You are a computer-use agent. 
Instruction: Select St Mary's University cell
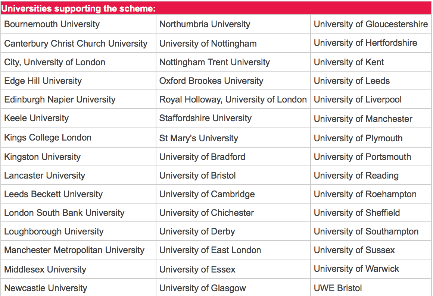point(199,138)
